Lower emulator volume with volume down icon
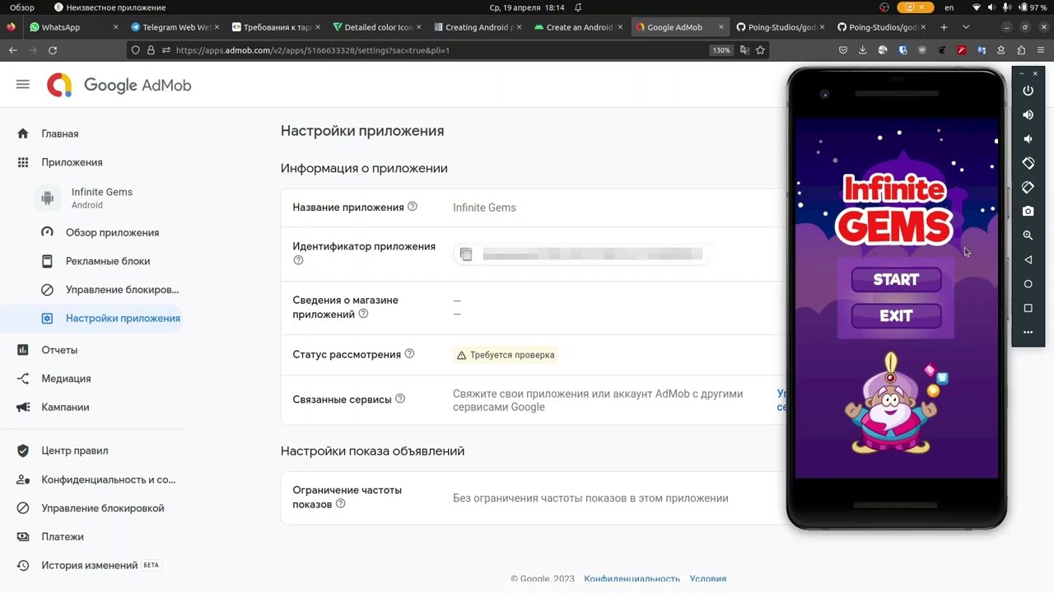 tap(1028, 138)
